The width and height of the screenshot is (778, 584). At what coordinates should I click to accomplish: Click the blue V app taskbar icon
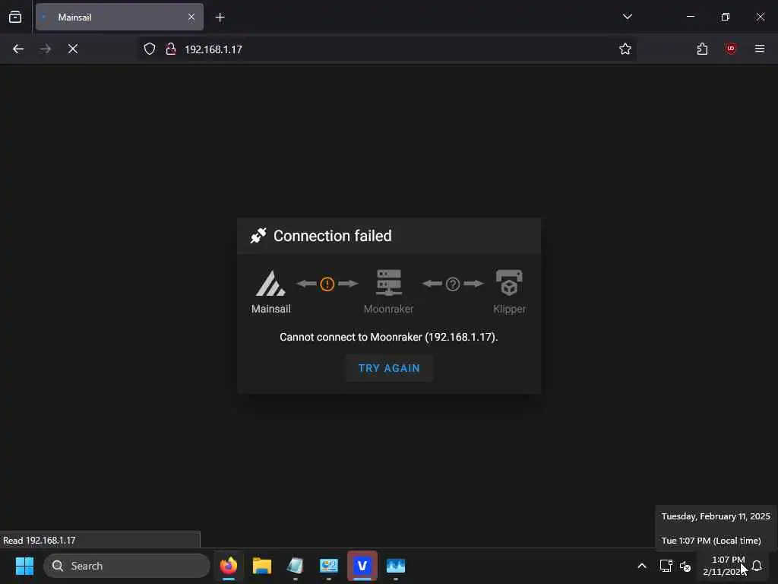(x=362, y=566)
